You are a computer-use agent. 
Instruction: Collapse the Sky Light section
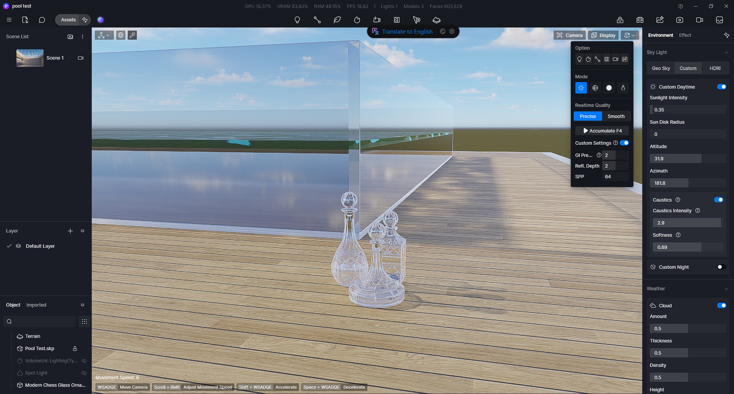pos(726,52)
